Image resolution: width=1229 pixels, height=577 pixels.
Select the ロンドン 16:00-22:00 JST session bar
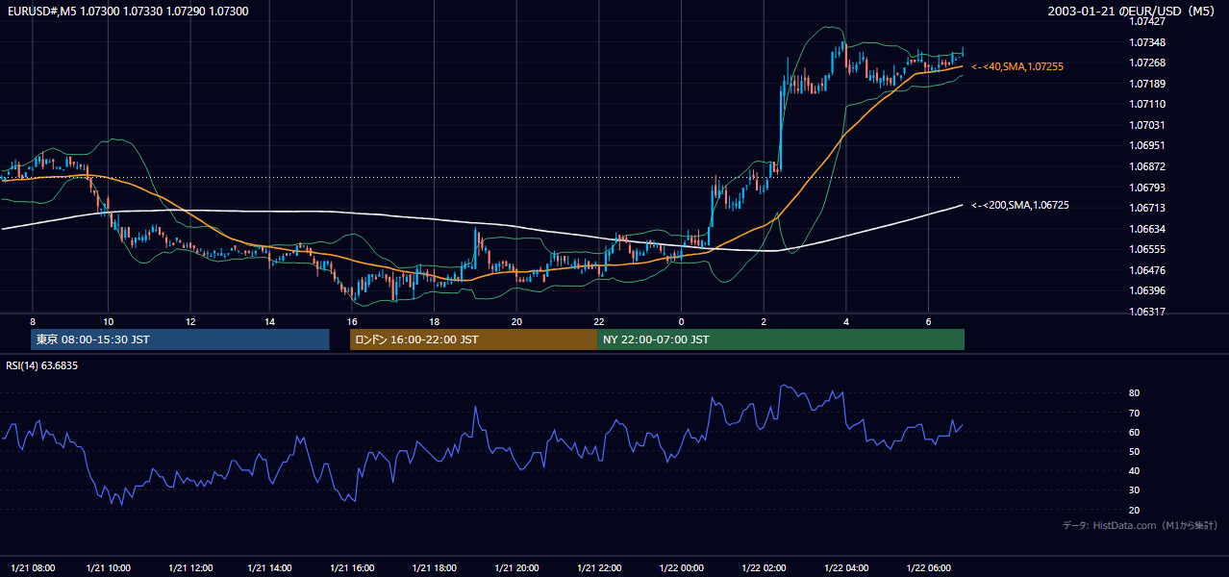[x=473, y=339]
